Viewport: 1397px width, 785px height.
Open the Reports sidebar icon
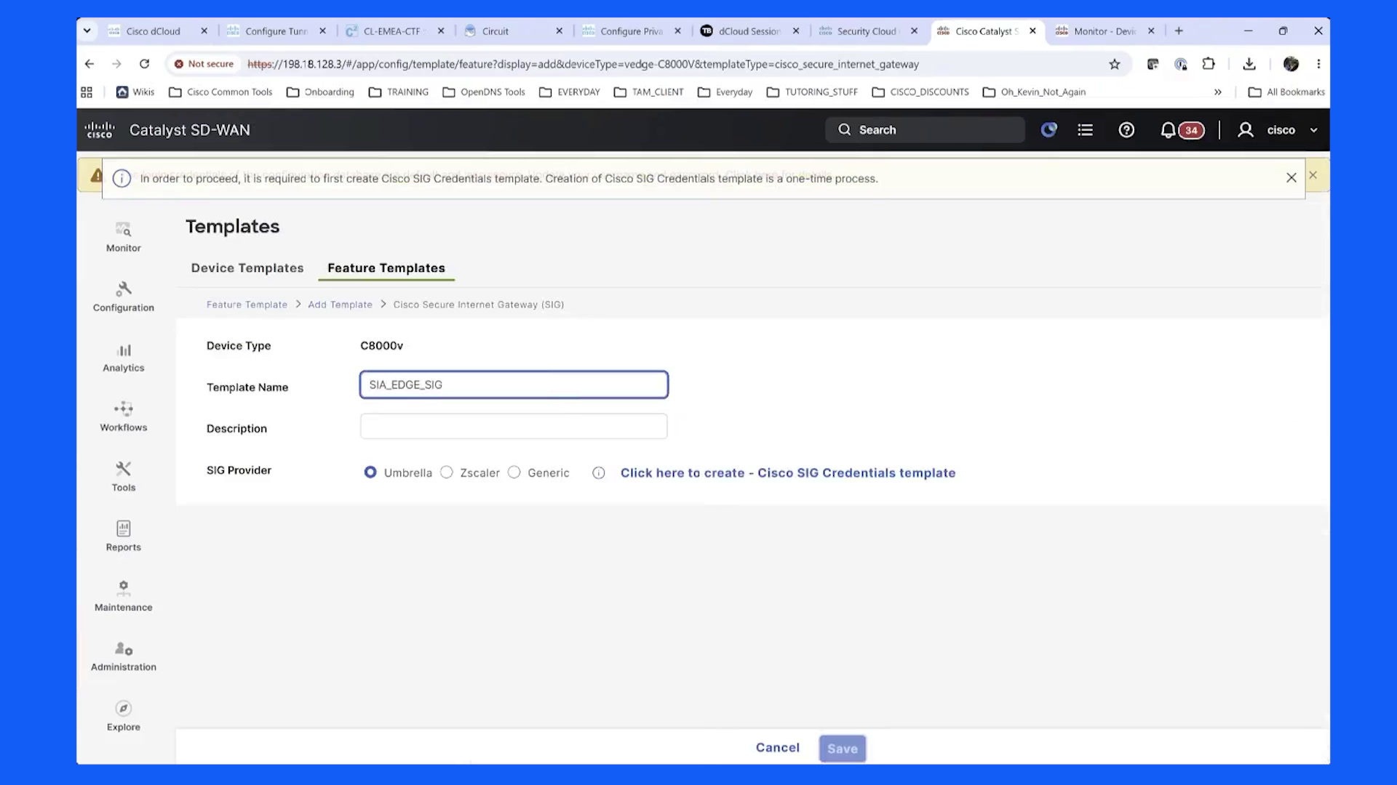(x=123, y=536)
